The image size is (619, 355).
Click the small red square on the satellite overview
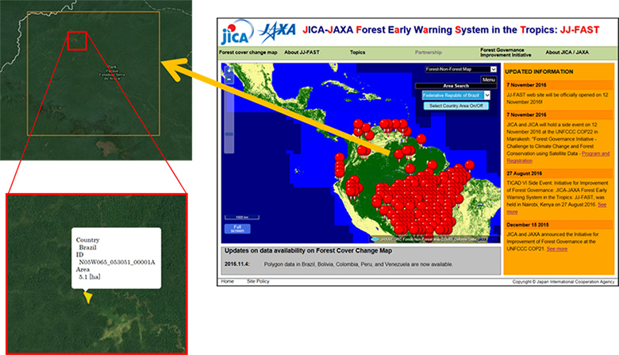77,41
